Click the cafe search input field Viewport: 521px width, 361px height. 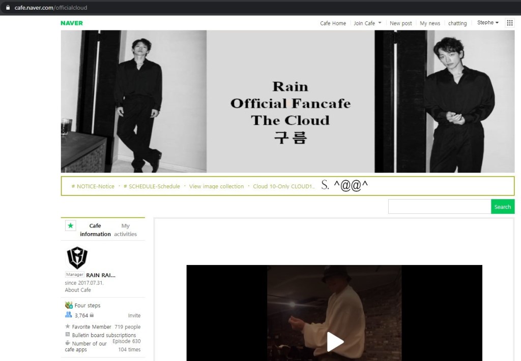(x=439, y=207)
